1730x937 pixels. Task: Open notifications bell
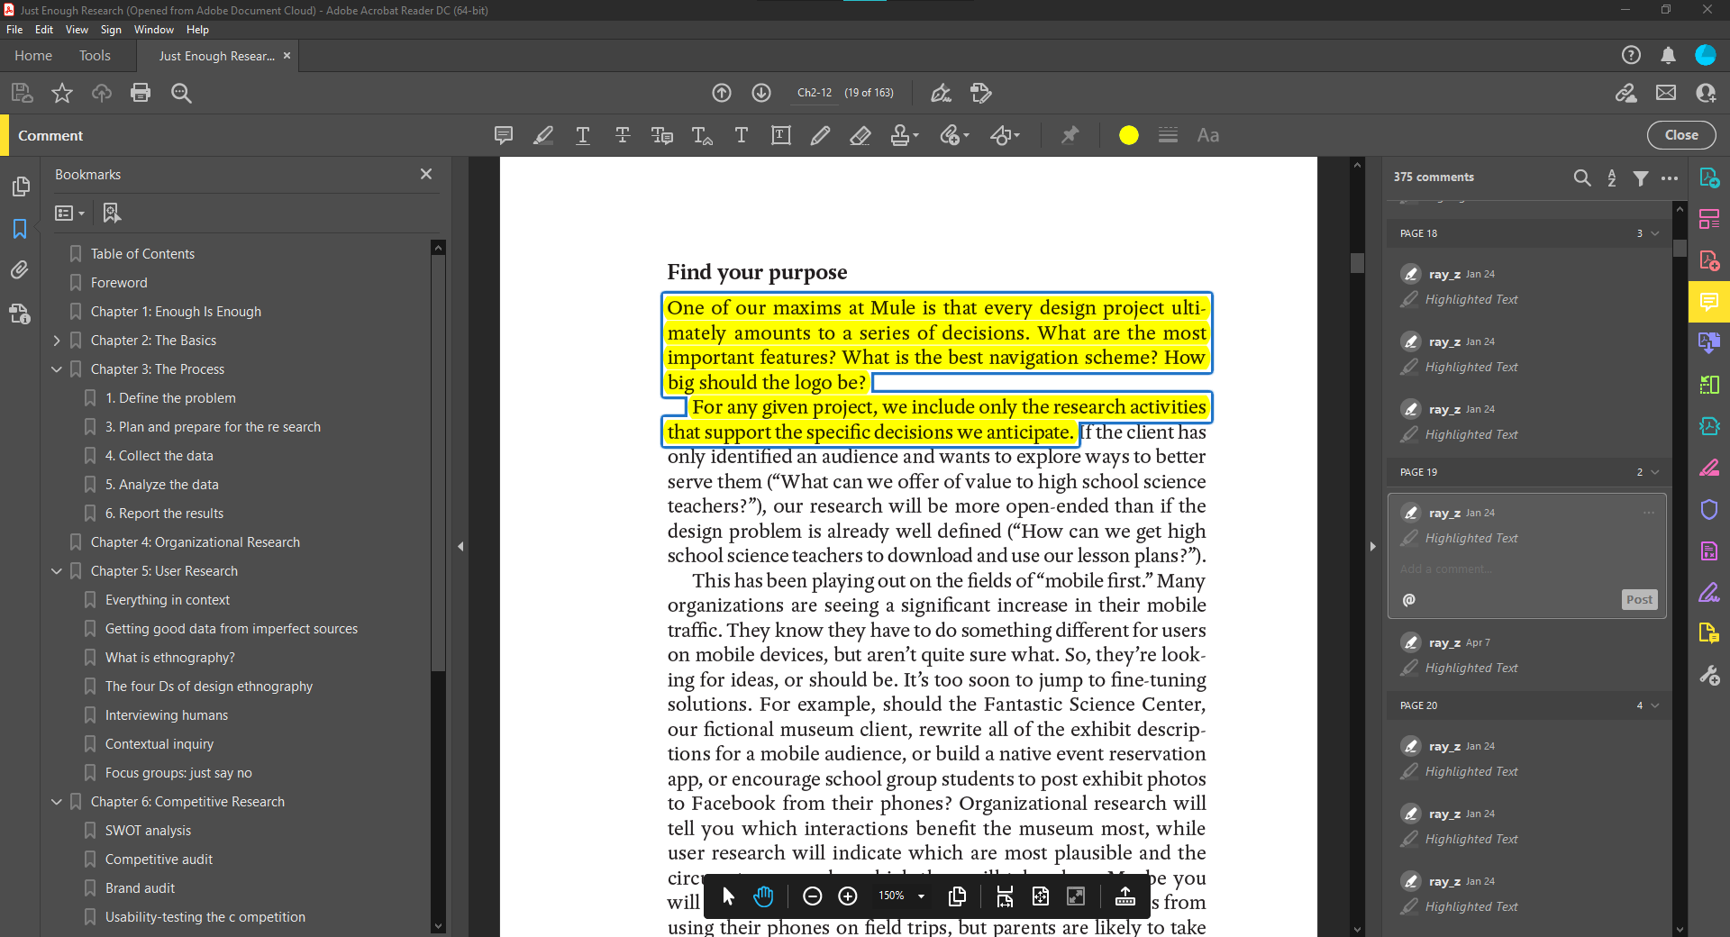click(1668, 56)
